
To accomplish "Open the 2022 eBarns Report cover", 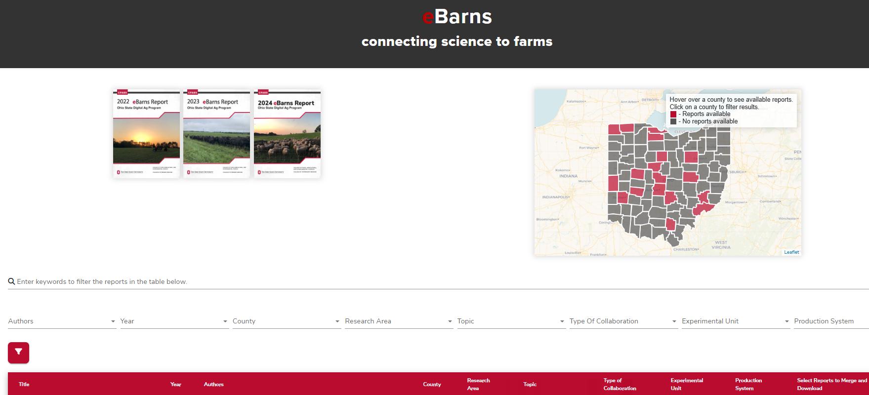I will (146, 133).
